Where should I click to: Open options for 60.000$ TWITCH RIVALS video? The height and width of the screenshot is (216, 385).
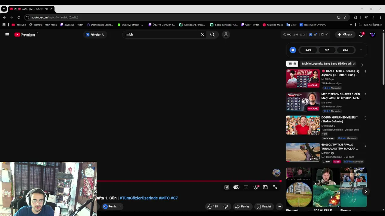coord(365,145)
